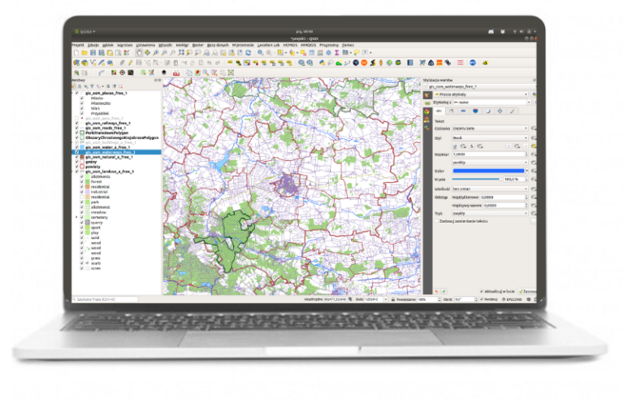Click the underline U font style button
This screenshot has height=400, width=624.
pos(455,146)
